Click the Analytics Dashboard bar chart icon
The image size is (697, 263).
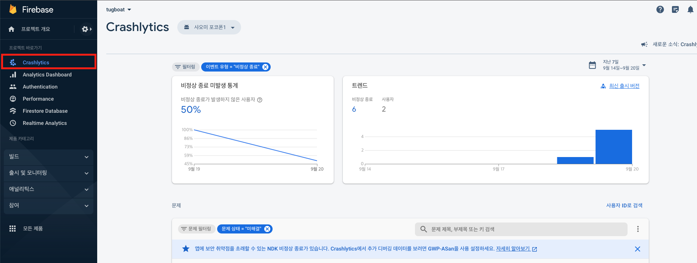pyautogui.click(x=13, y=75)
